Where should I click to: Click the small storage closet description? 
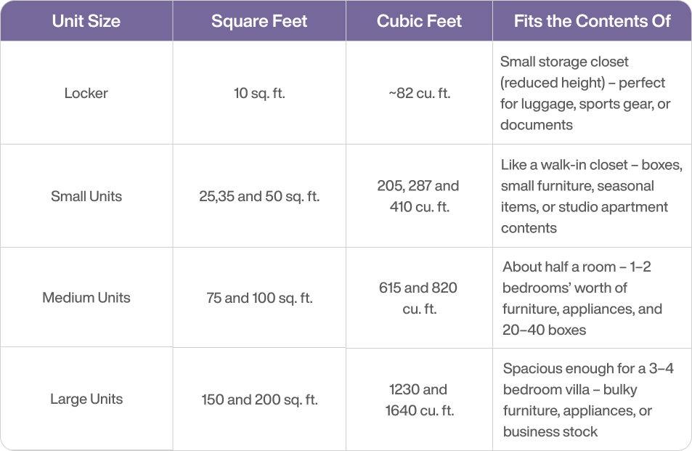(x=585, y=93)
